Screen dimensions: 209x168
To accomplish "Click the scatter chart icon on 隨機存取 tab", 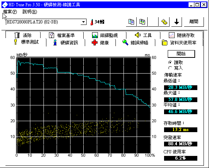I will [171, 35].
